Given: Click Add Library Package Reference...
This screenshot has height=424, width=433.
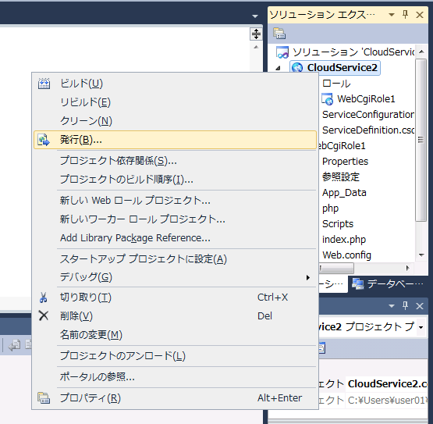Looking at the screenshot, I should (x=175, y=238).
